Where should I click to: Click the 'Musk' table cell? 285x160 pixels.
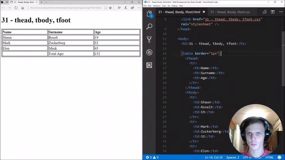click(x=71, y=48)
